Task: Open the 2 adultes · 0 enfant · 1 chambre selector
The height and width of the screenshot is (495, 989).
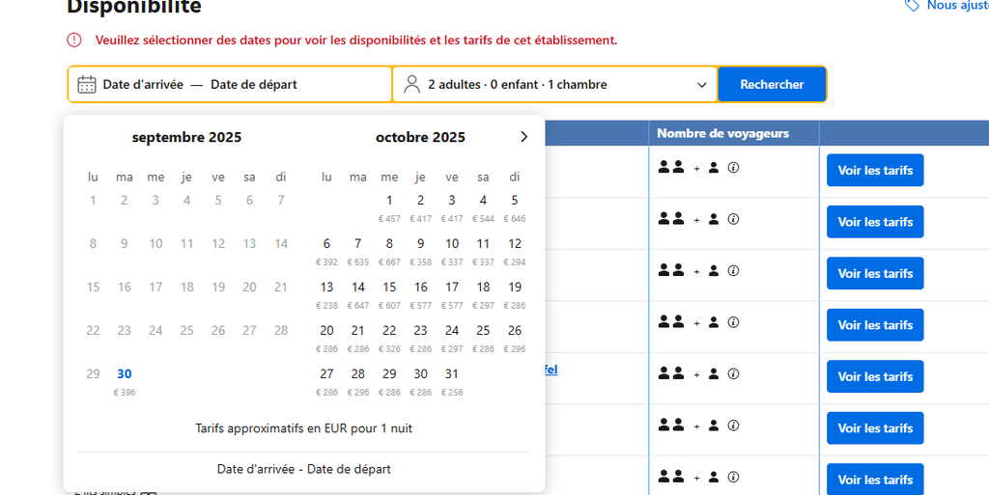Action: 554,84
